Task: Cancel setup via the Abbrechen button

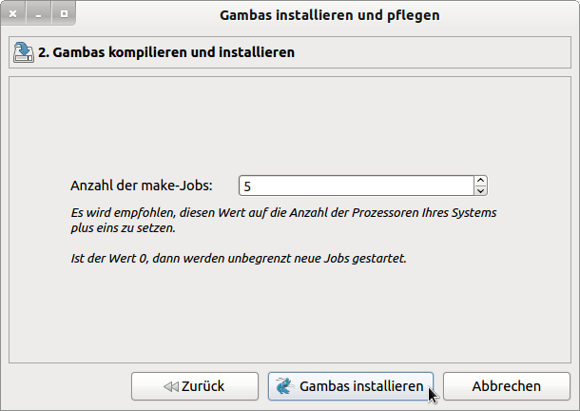Action: [x=507, y=386]
